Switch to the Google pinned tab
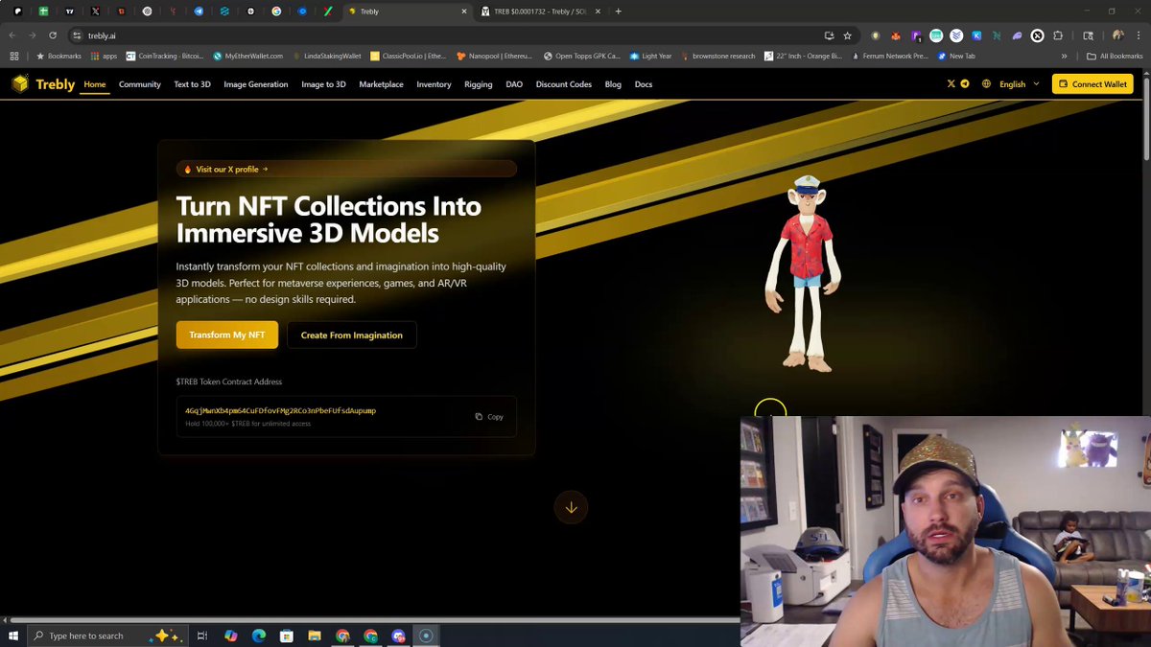Screen dimensions: 1151x647 [x=276, y=12]
